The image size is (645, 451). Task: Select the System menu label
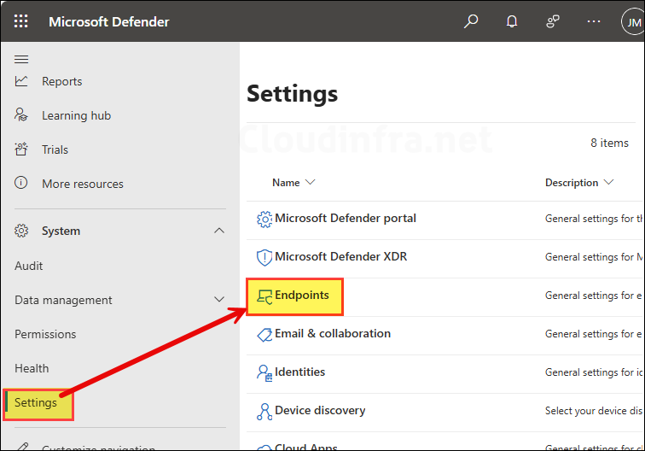point(61,231)
